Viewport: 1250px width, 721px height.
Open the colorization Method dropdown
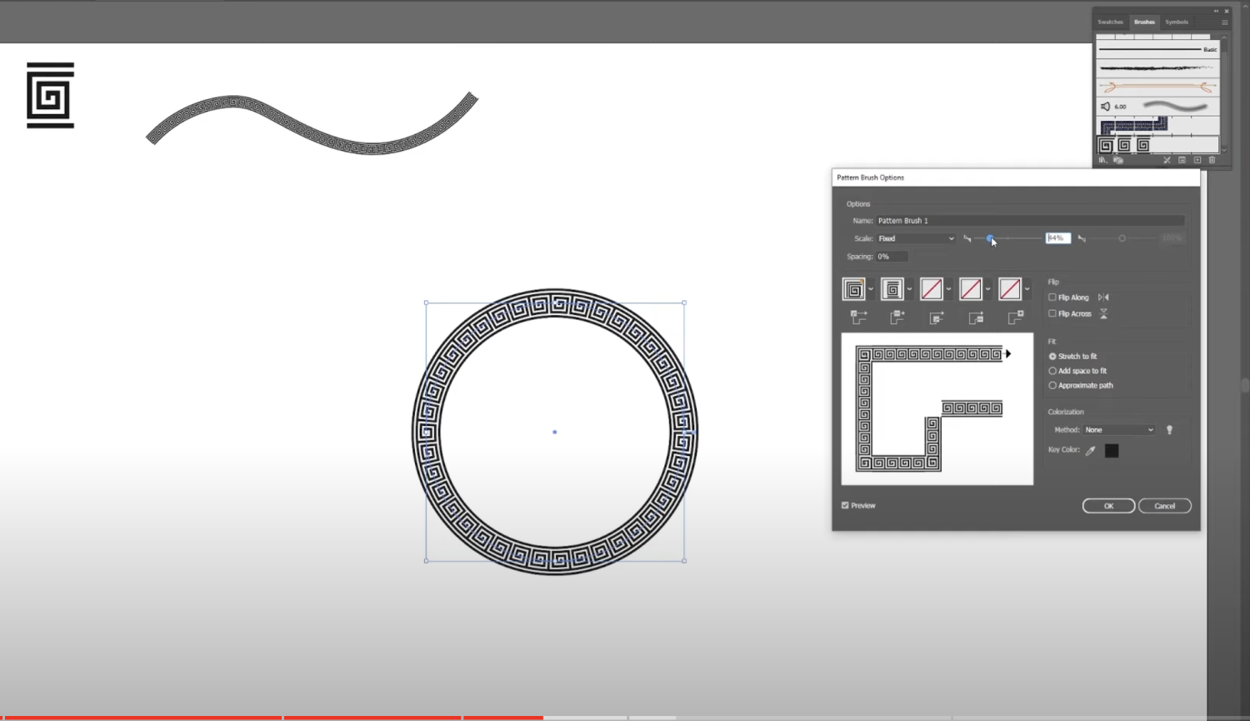tap(1117, 429)
